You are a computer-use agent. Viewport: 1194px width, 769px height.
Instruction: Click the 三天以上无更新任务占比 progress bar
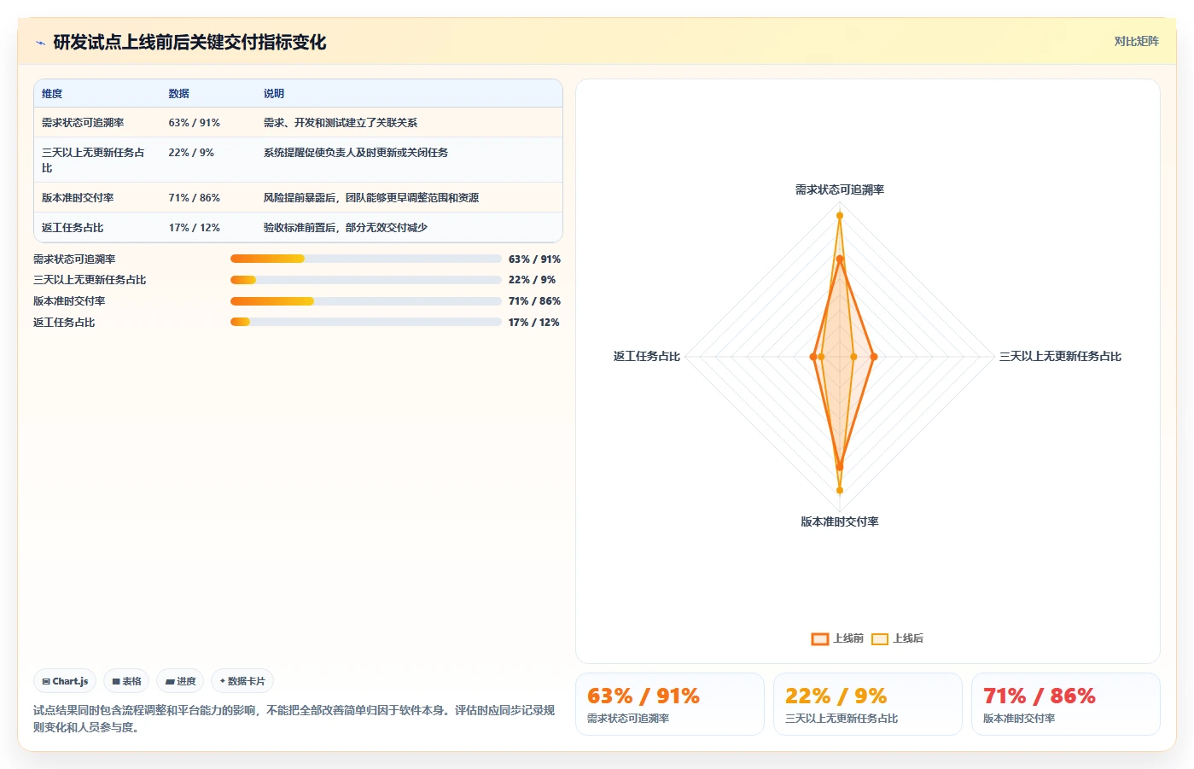[x=365, y=280]
